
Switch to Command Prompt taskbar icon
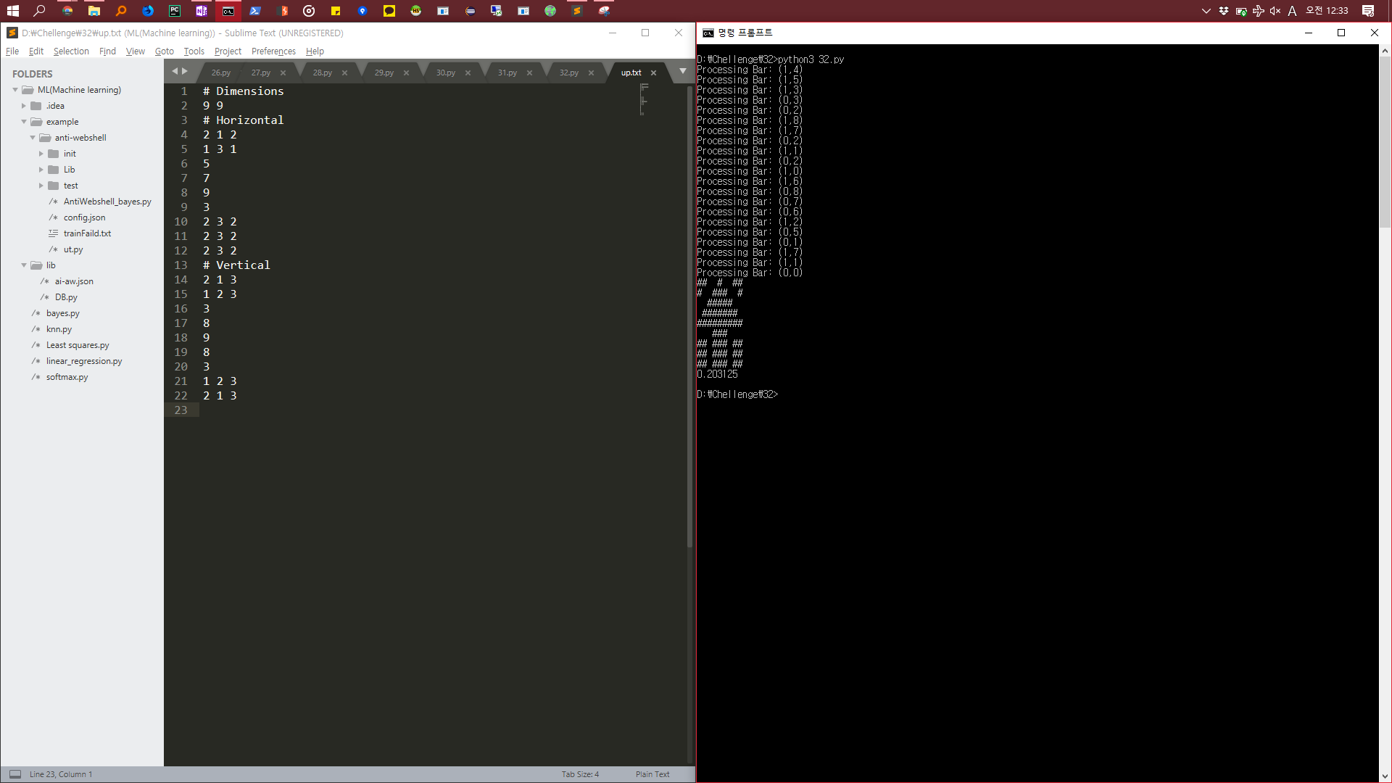[228, 11]
